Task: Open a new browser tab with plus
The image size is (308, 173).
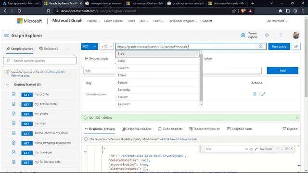Action: tap(253, 3)
